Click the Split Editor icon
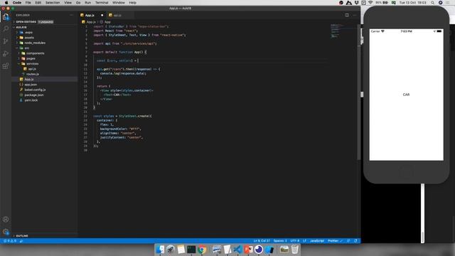Screen dimensions: 455x256 (347, 15)
